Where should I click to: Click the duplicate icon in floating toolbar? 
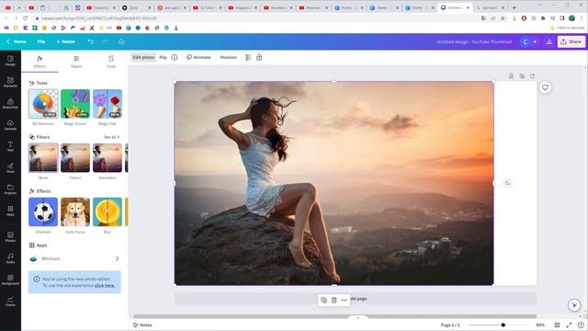tap(323, 301)
